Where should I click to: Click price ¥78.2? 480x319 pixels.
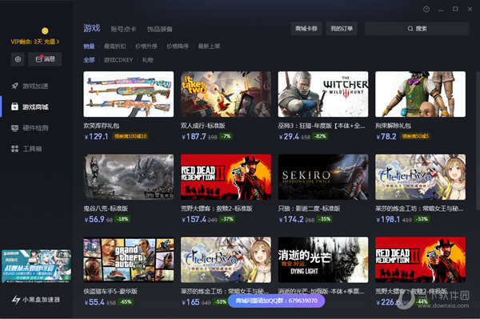(x=386, y=136)
